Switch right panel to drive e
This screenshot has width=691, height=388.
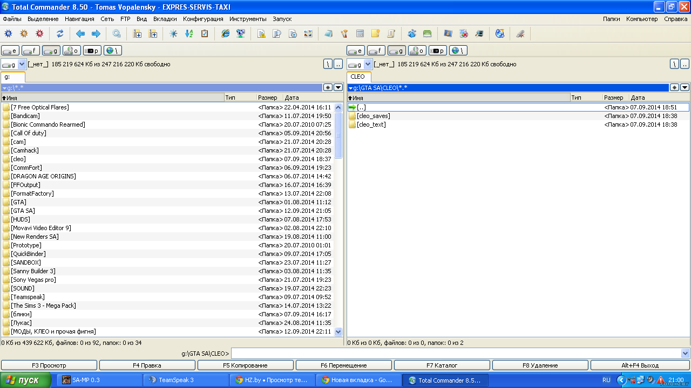[x=356, y=51]
